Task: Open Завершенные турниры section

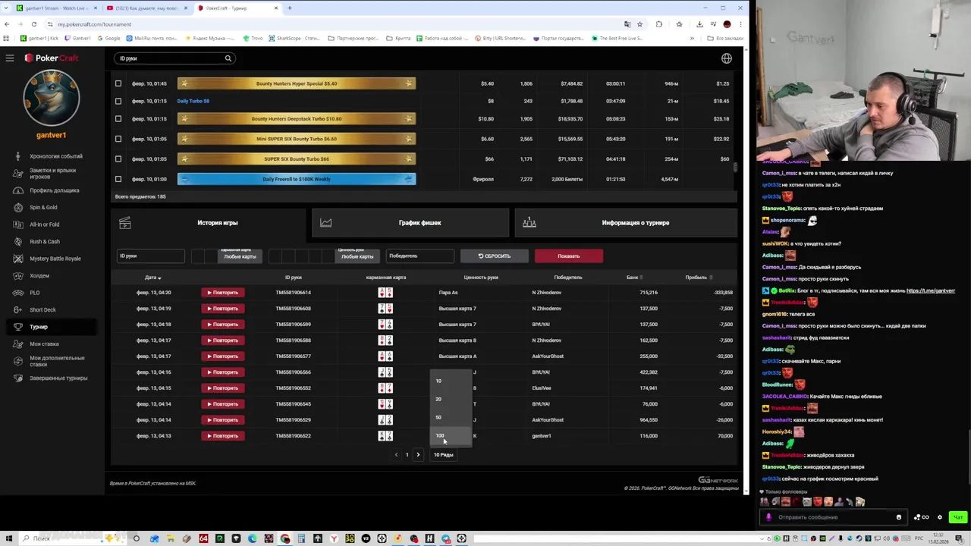Action: [58, 378]
